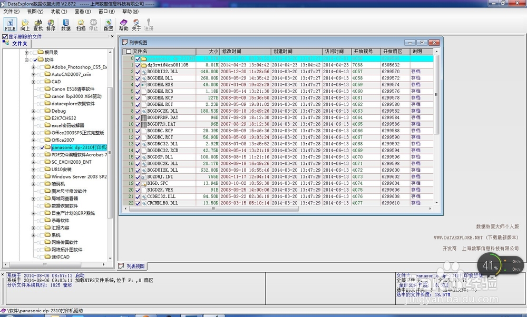Expand the Office2003SP3正式完整版 tree node
527x317 pixels.
[x=33, y=133]
